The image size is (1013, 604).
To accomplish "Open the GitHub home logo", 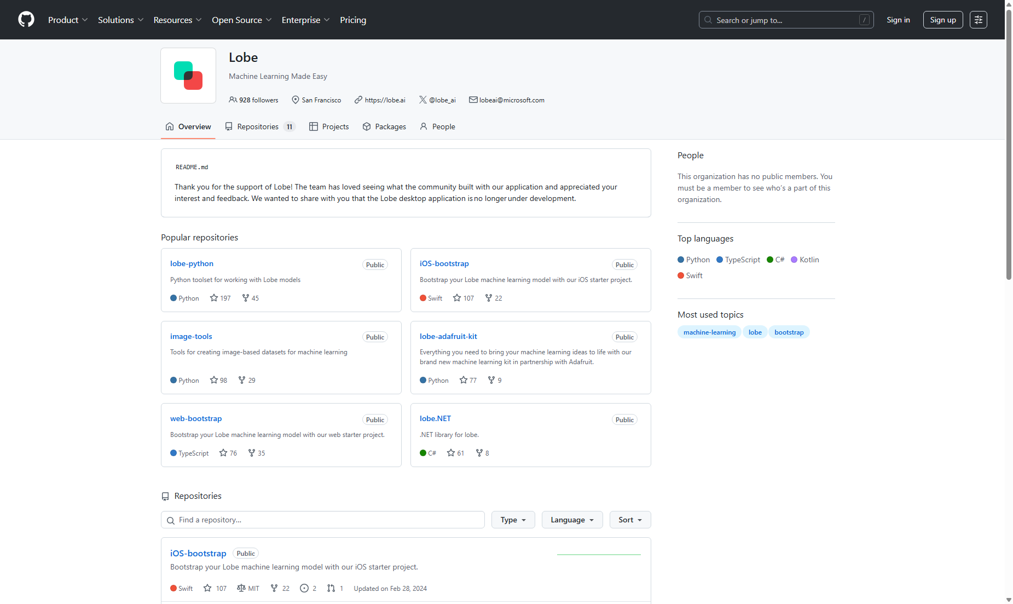I will click(26, 20).
